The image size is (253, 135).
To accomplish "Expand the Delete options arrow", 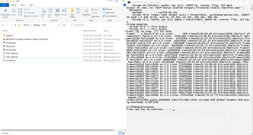I will pos(57,17).
